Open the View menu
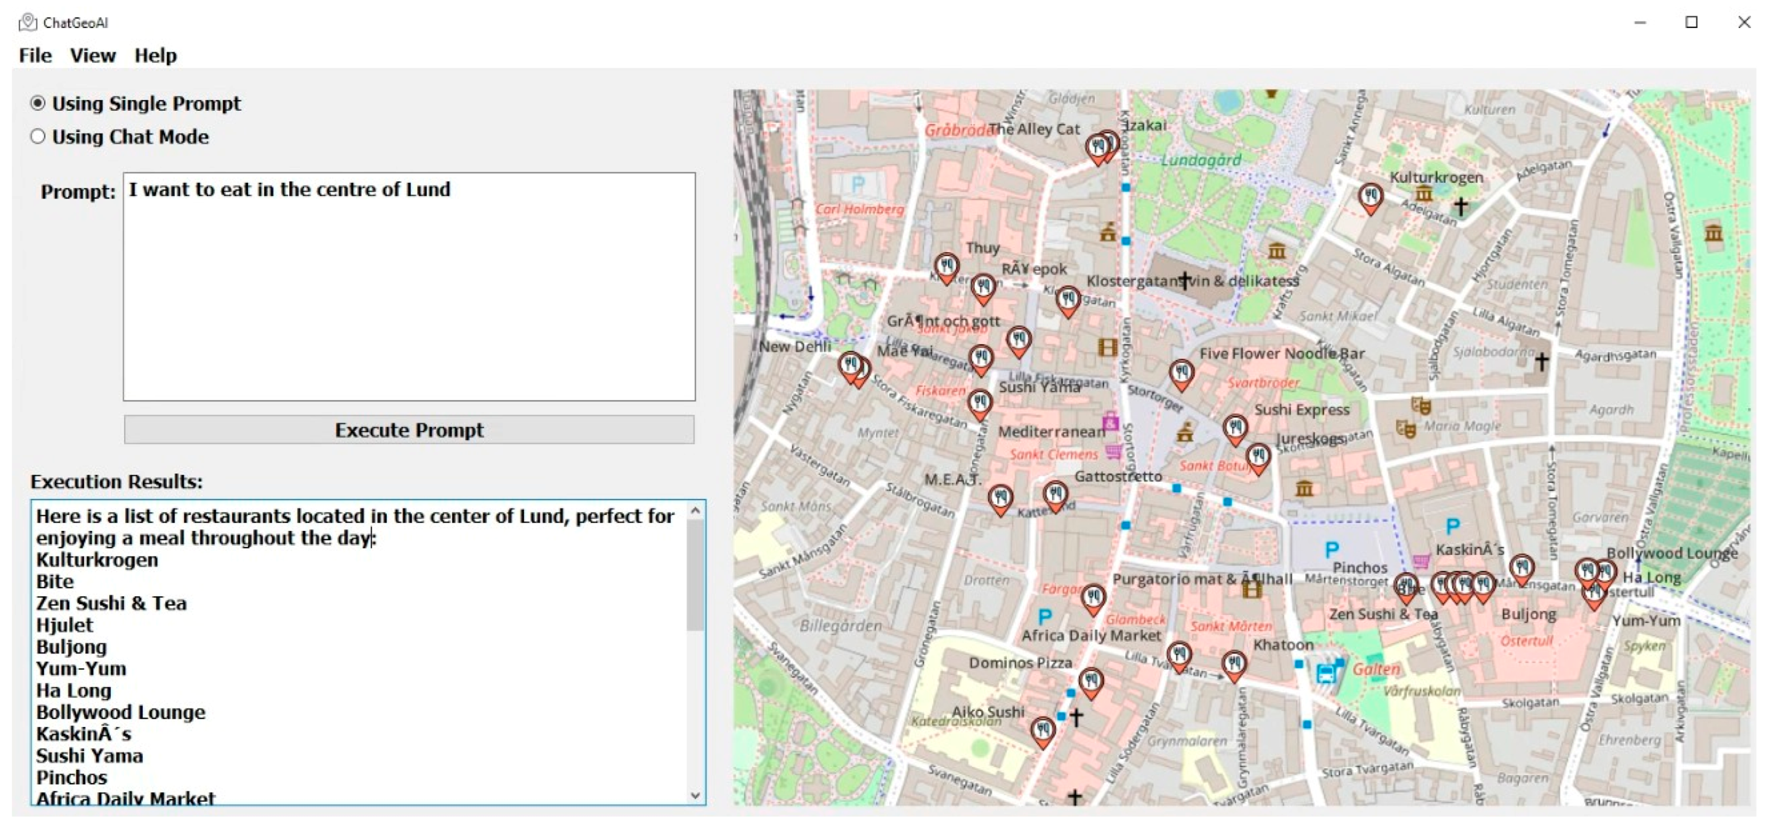The height and width of the screenshot is (834, 1774). click(x=92, y=55)
